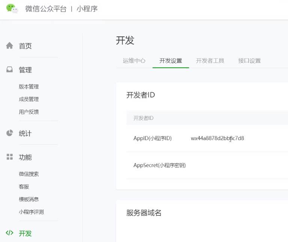
Task: Open 模板消息 page
Action: click(29, 199)
